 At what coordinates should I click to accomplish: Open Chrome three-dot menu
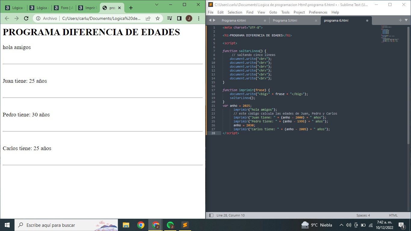(x=199, y=18)
